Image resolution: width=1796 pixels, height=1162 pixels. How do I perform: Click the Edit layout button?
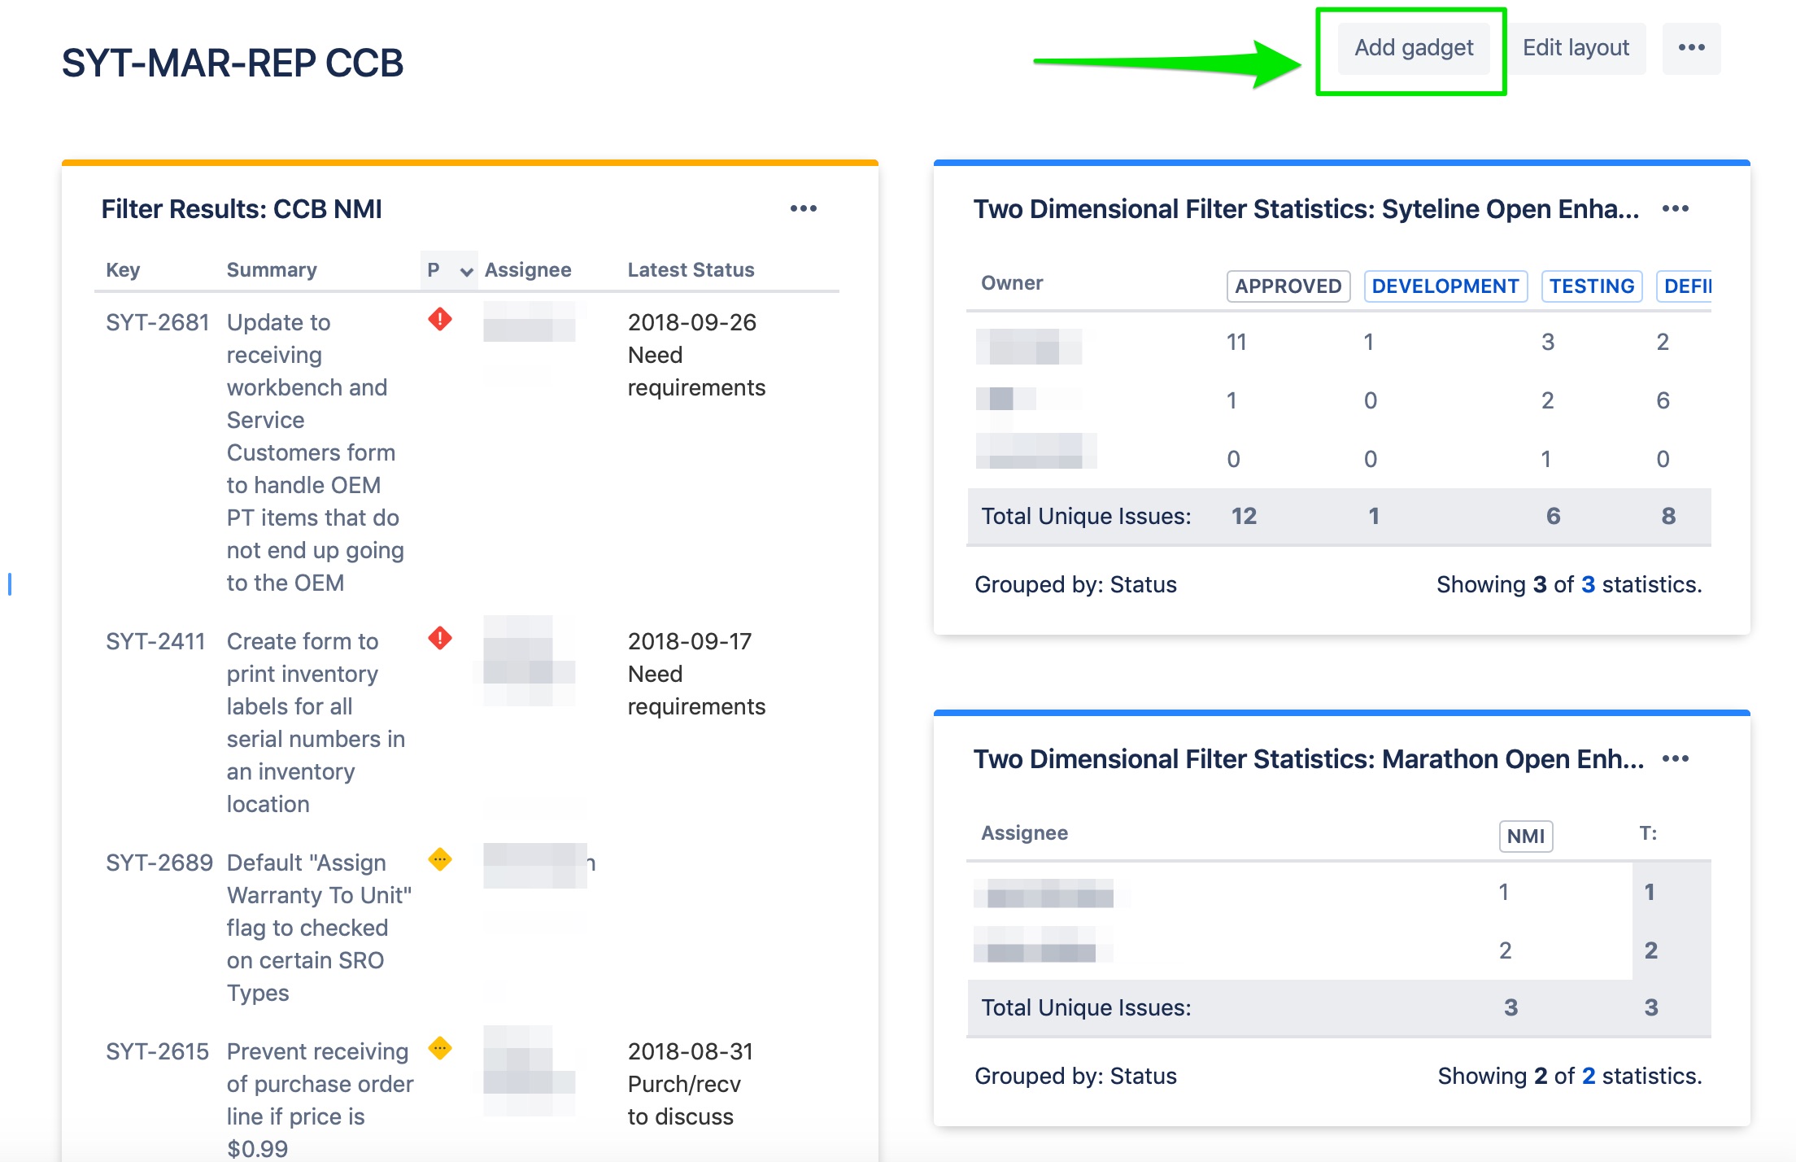(1576, 48)
